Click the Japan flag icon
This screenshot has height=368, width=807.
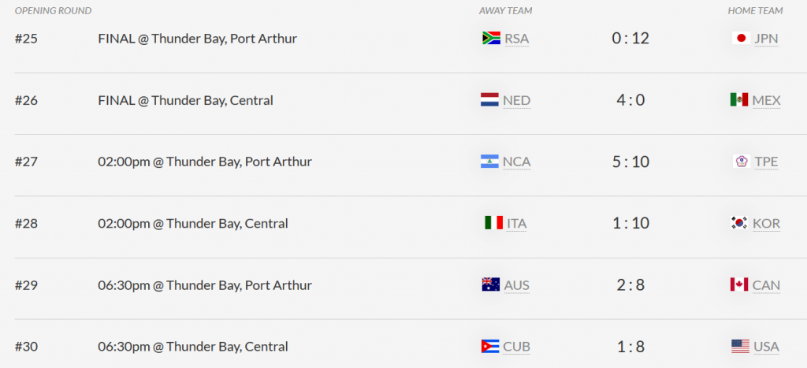(x=741, y=38)
